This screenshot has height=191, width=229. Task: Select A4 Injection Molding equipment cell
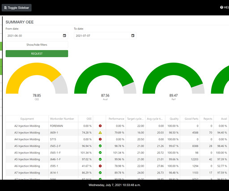pos(27,139)
